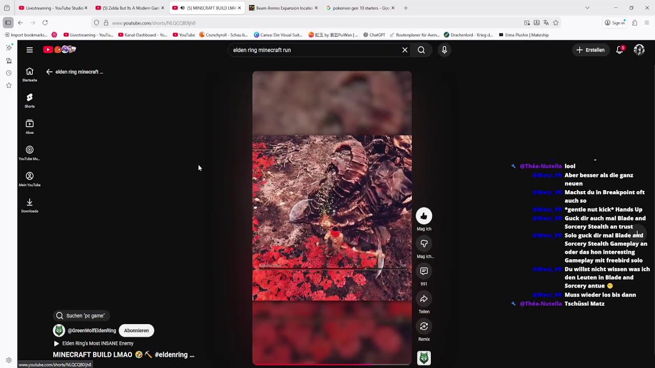Sign in to the browser account
The image size is (655, 368).
click(x=615, y=23)
